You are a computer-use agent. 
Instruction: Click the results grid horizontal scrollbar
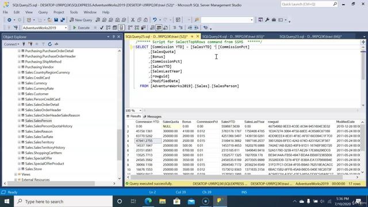243,177
